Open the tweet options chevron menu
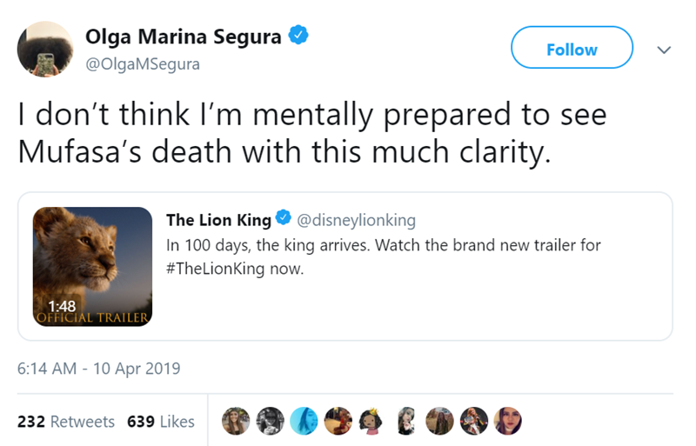Image resolution: width=696 pixels, height=446 pixels. pos(663,50)
